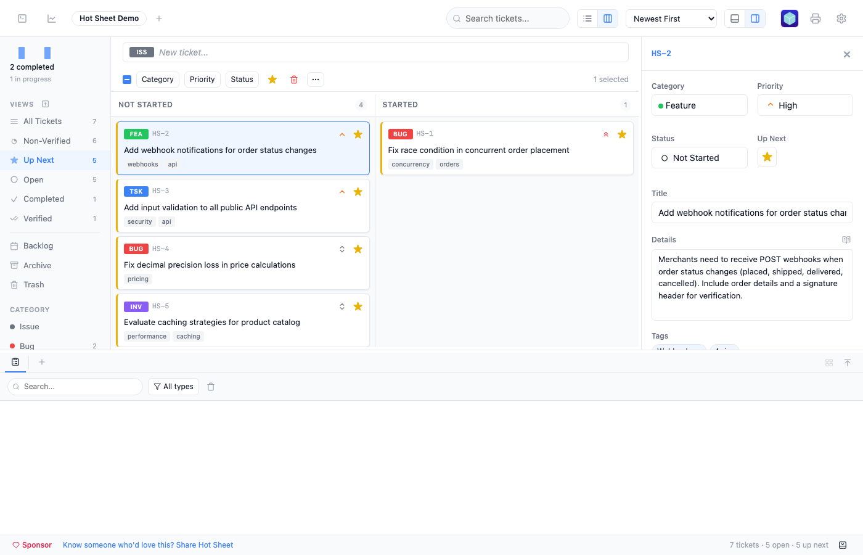Clear log with bottom panel trash icon
The height and width of the screenshot is (555, 863).
pyautogui.click(x=211, y=387)
